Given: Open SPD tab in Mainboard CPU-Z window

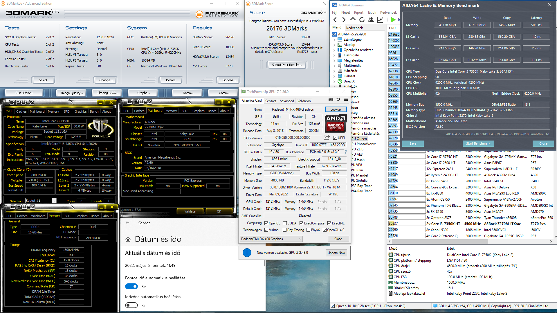Looking at the screenshot, I should [x=184, y=111].
